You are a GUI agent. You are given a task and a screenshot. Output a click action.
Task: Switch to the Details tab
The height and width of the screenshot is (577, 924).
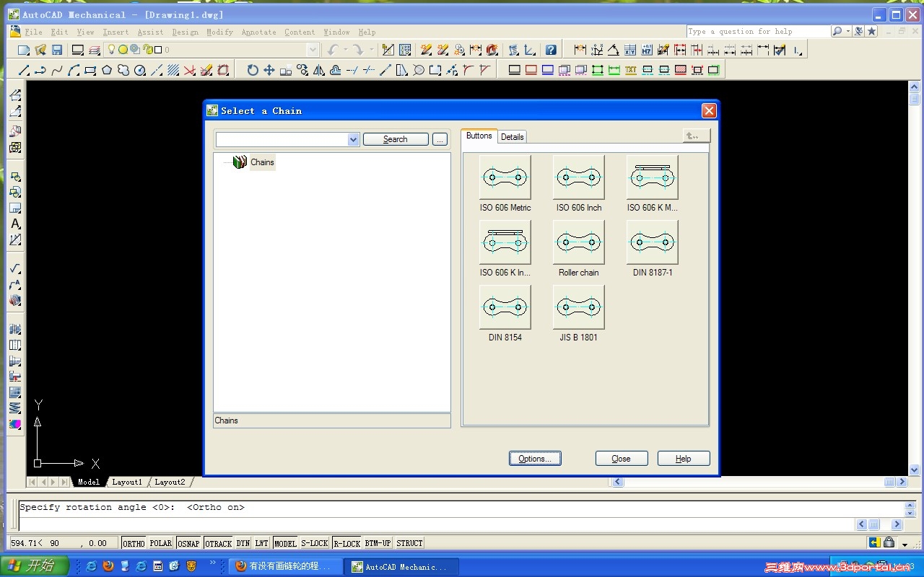click(x=513, y=137)
